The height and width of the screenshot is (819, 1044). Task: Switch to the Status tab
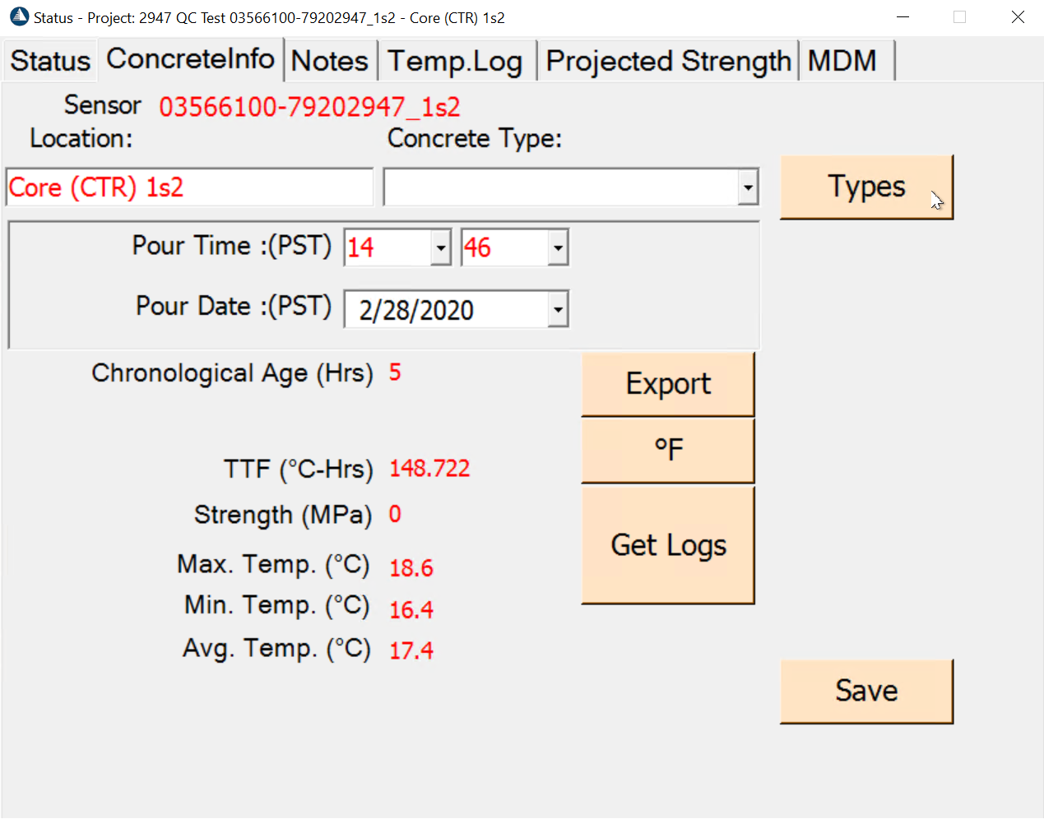(x=49, y=61)
